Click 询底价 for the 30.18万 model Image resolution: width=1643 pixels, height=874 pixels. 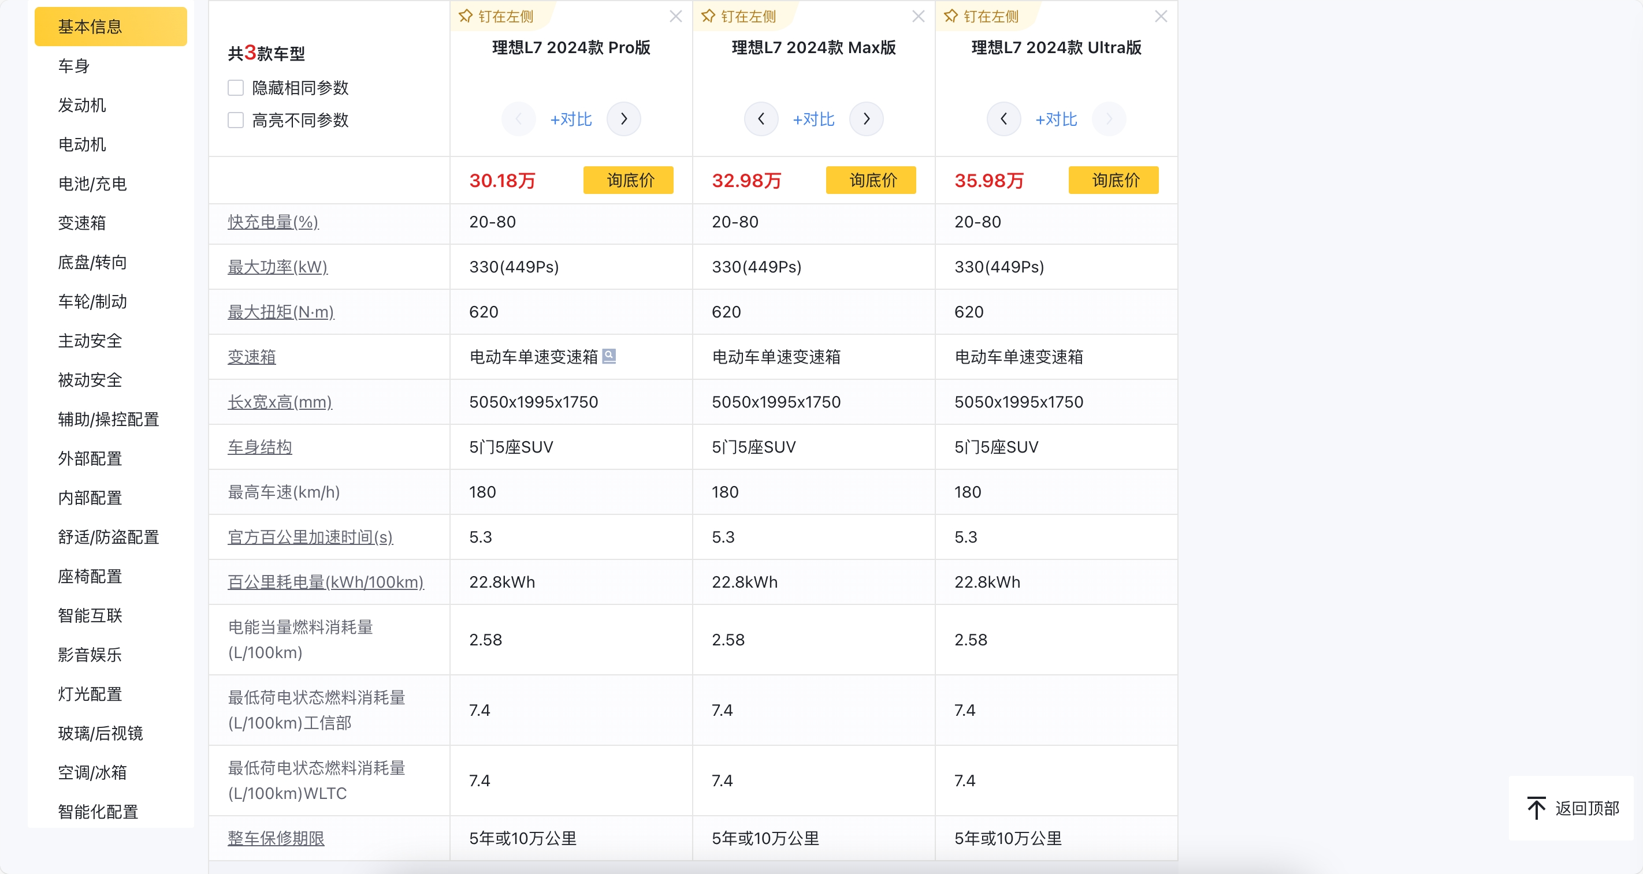tap(628, 181)
